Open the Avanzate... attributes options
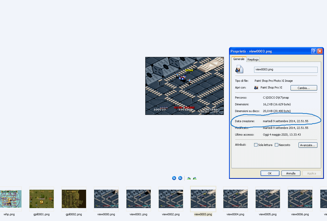Image resolution: width=327 pixels, height=221 pixels. click(x=308, y=145)
